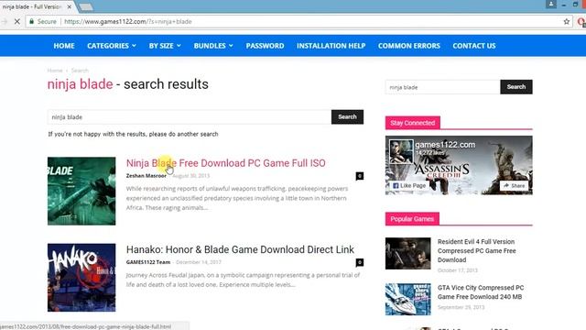Image resolution: width=586 pixels, height=330 pixels.
Task: Open GTA Vice City Compressed PC Game link
Action: pyautogui.click(x=481, y=292)
